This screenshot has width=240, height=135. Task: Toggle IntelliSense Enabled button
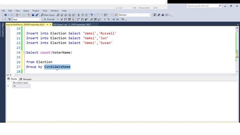[73, 19]
